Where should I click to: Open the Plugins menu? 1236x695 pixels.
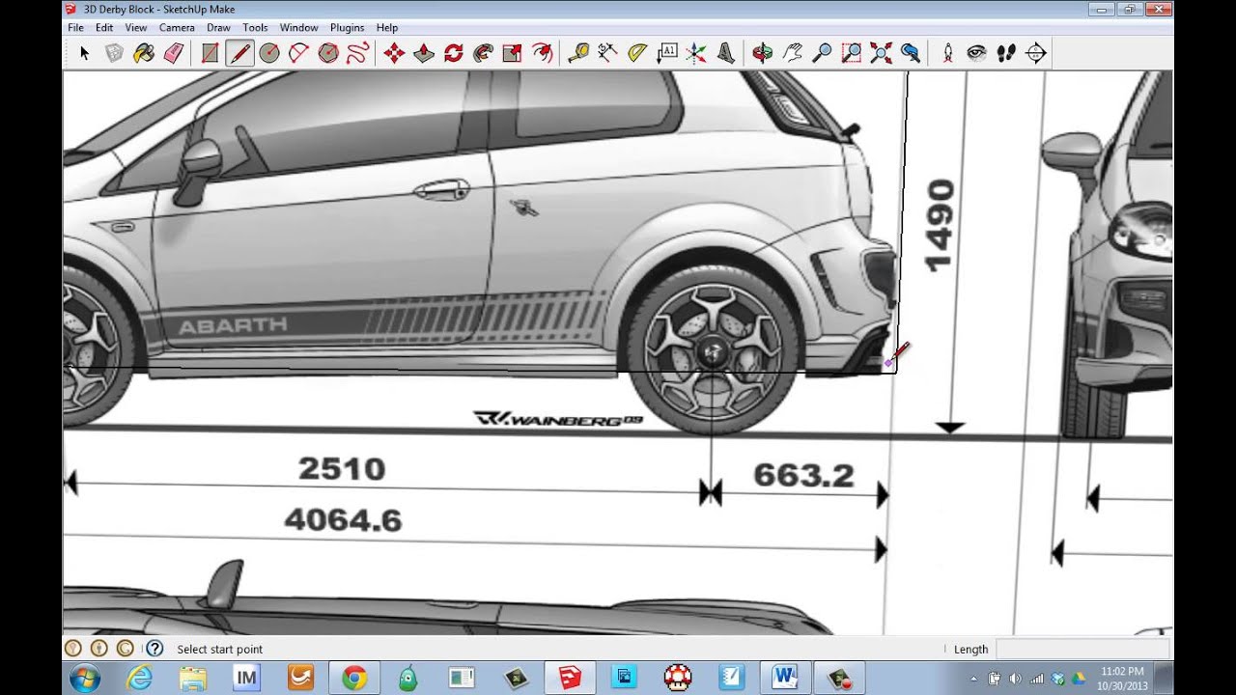click(348, 28)
